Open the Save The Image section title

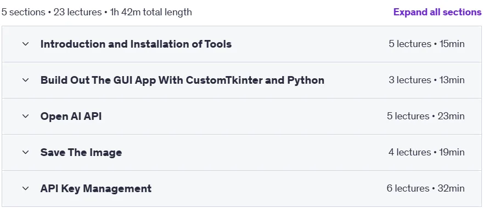pyautogui.click(x=81, y=152)
